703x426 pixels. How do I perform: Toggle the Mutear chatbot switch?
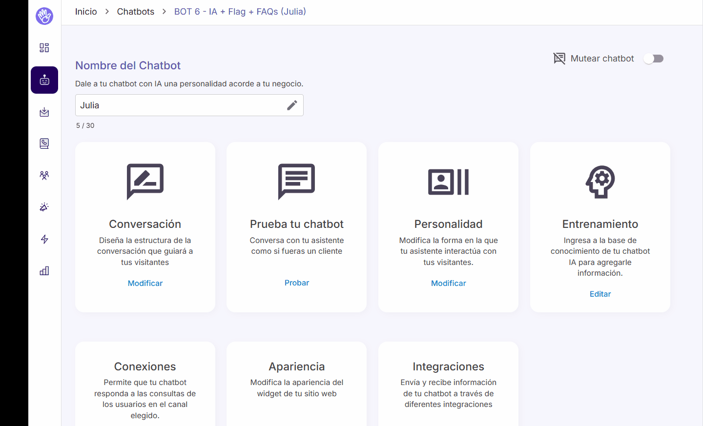point(653,59)
